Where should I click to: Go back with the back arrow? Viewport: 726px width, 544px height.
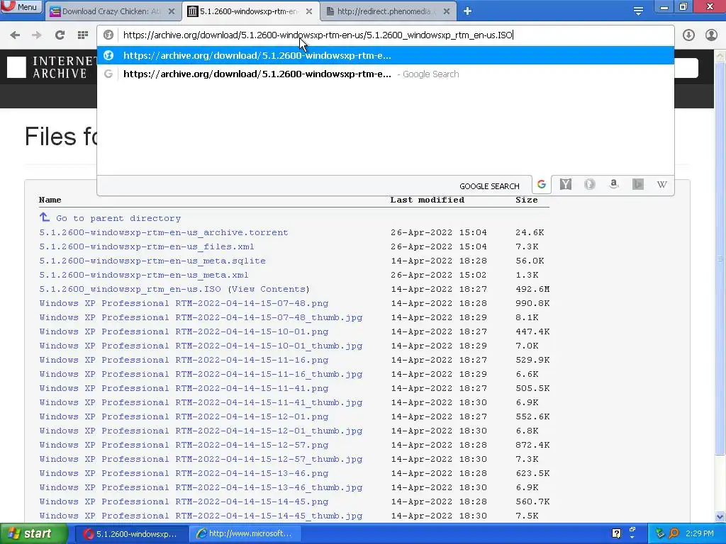coord(15,35)
